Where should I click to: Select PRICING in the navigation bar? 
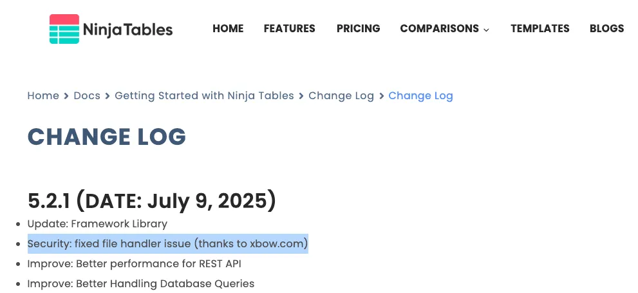click(358, 28)
